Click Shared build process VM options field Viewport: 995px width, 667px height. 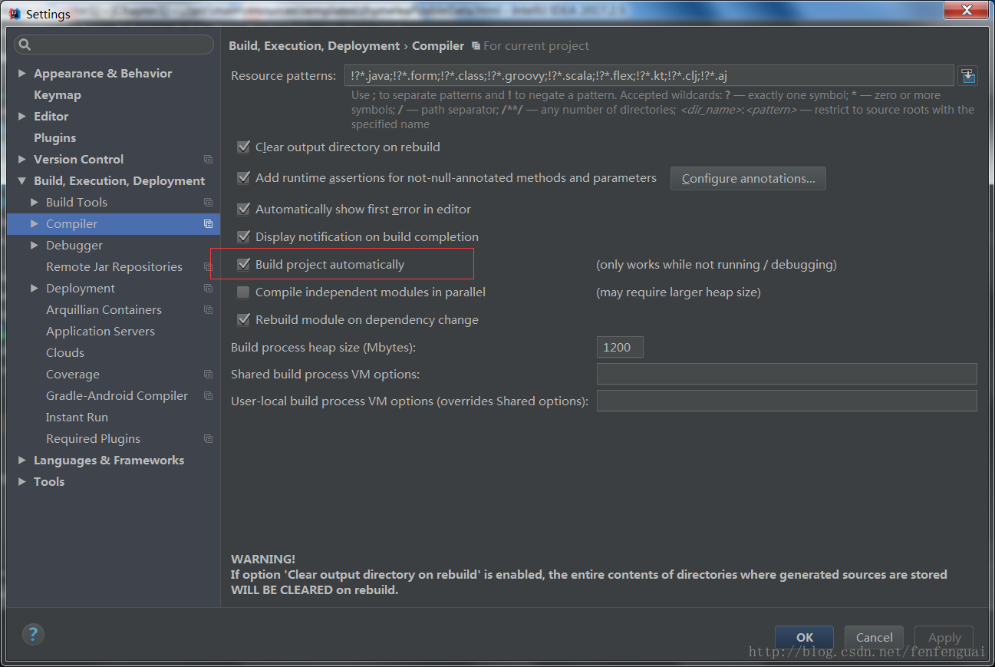(786, 374)
